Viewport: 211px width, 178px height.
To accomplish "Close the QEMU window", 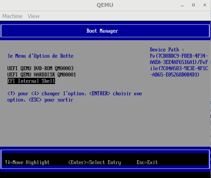I will pyautogui.click(x=205, y=5).
